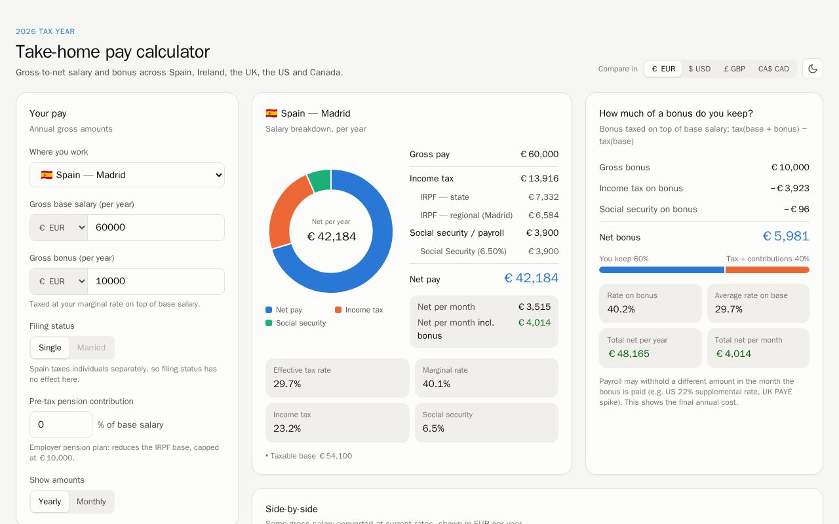
Task: Click the Net per month incl. bonus row
Action: tap(484, 329)
